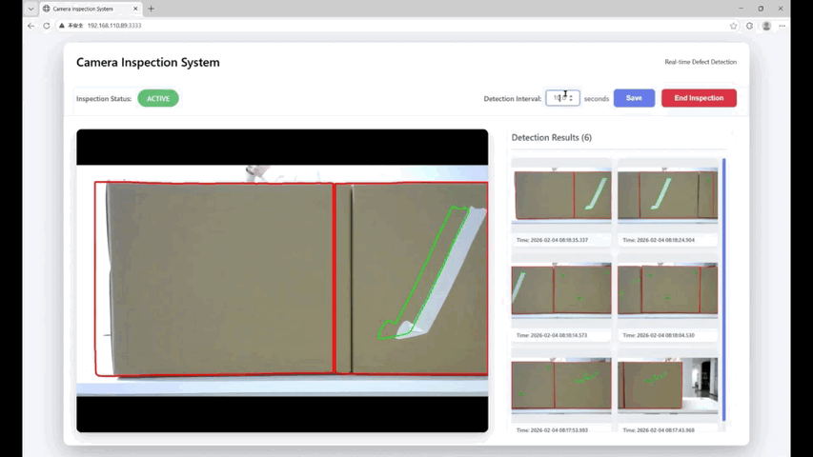
Task: Click the Detection Interval number field
Action: coord(562,98)
